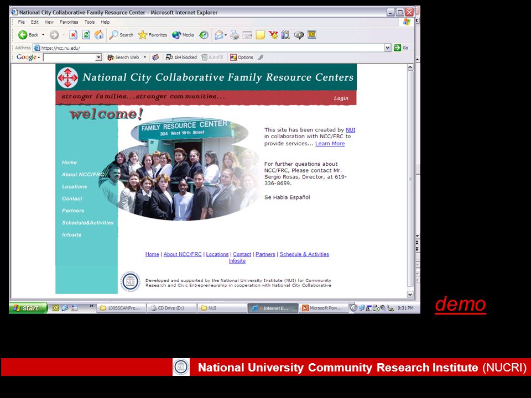Open the Tools menu
The image size is (531, 398).
pyautogui.click(x=90, y=22)
